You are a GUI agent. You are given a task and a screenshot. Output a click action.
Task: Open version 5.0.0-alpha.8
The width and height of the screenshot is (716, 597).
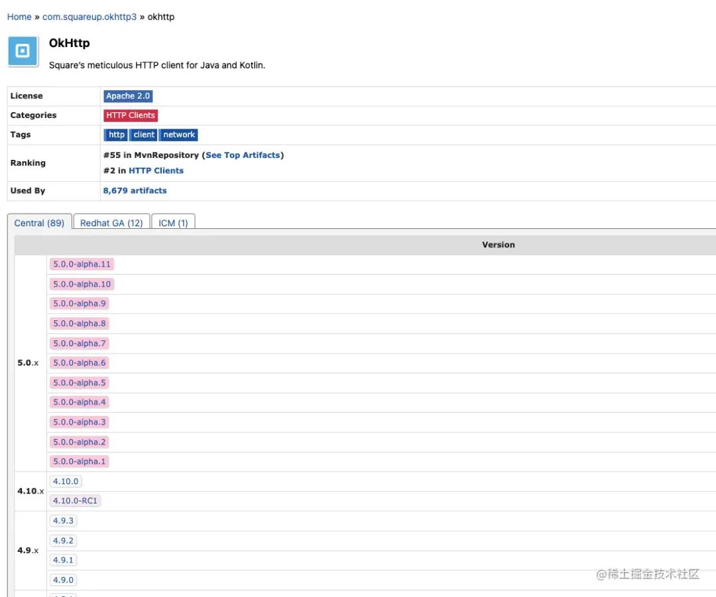80,324
